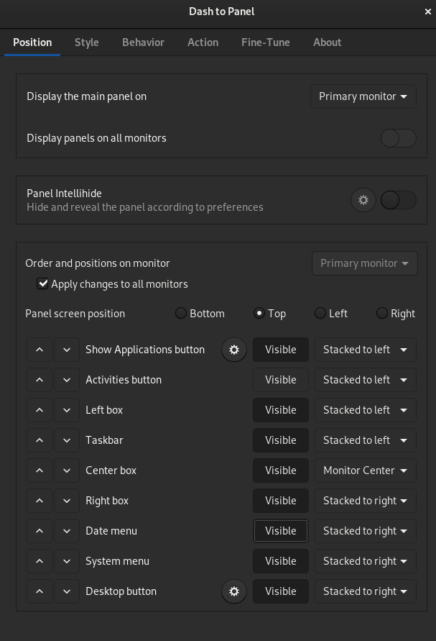Screen dimensions: 436x641
Task: Open Center box Monitor Center dropdown
Action: coord(366,470)
